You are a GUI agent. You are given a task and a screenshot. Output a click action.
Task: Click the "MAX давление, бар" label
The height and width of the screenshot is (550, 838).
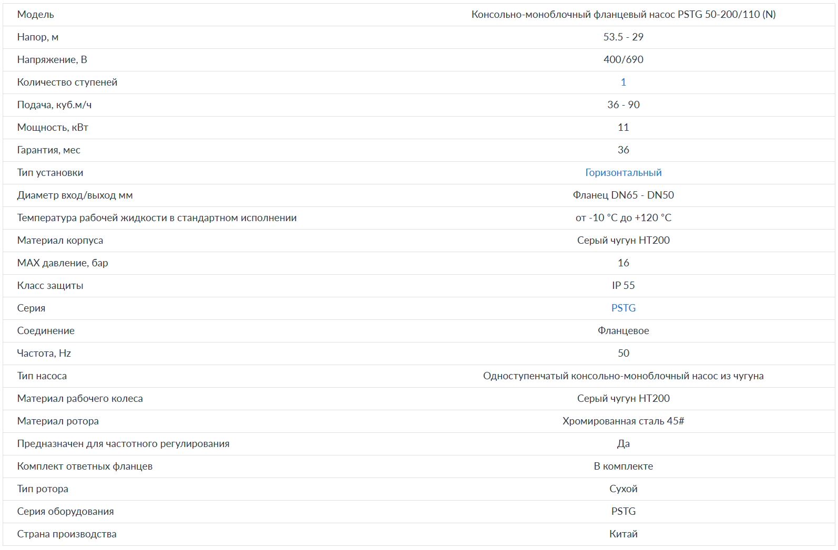[63, 263]
